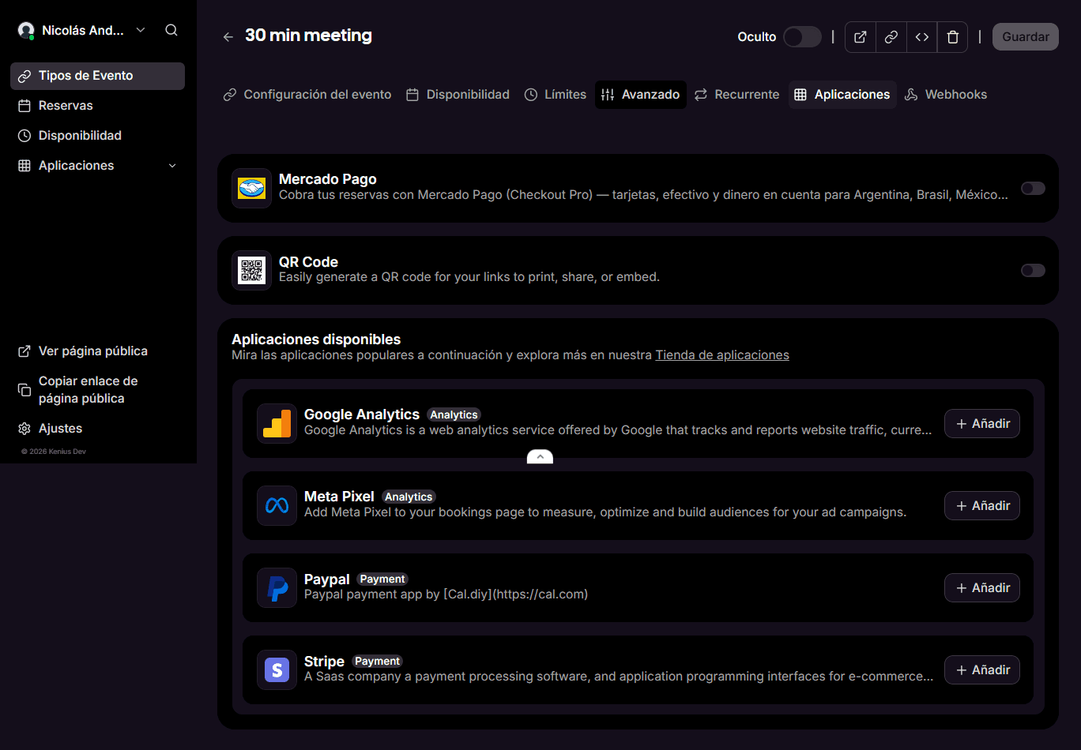Open the event preview external link icon
This screenshot has width=1081, height=750.
[x=861, y=37]
